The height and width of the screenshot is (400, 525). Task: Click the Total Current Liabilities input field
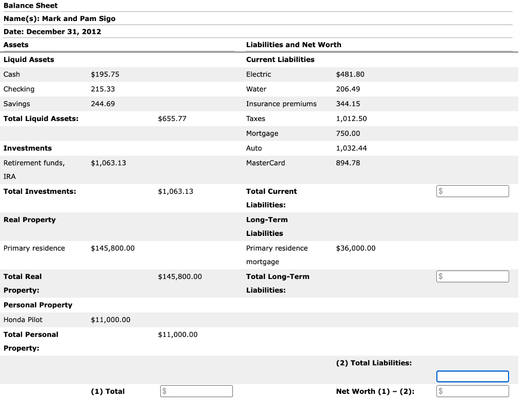pyautogui.click(x=472, y=191)
